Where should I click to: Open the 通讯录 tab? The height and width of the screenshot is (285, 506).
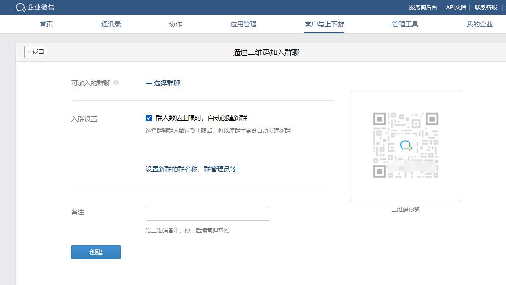coord(111,25)
